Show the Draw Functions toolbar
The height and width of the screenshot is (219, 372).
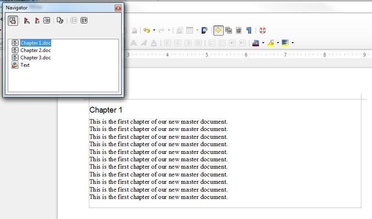point(204,30)
